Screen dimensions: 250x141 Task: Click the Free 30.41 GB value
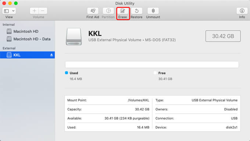pos(165,79)
